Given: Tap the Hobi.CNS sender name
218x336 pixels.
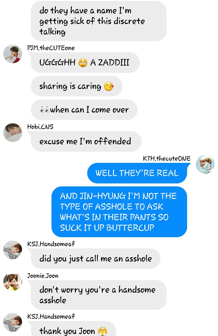Looking at the screenshot, I should coord(40,127).
